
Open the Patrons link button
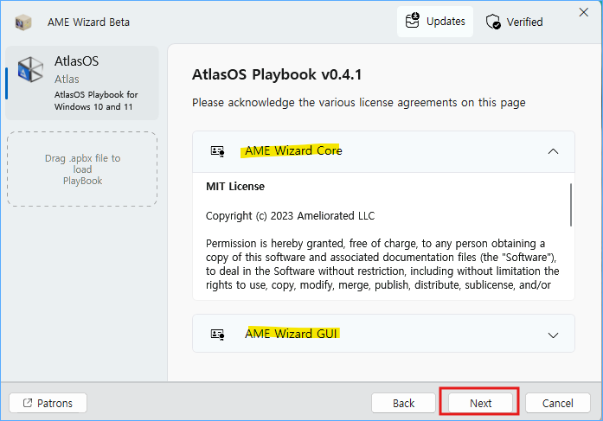pos(48,403)
